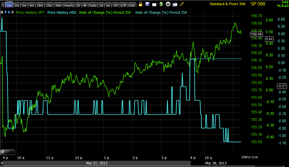The height and width of the screenshot is (167, 289).
Task: Open the calendar window icon
Action: click(x=175, y=4)
